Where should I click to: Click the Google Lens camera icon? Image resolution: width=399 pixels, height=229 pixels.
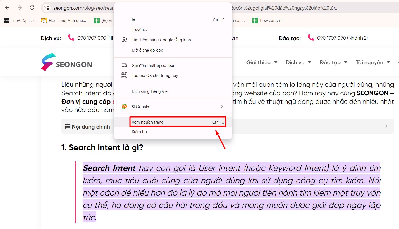[x=124, y=40]
